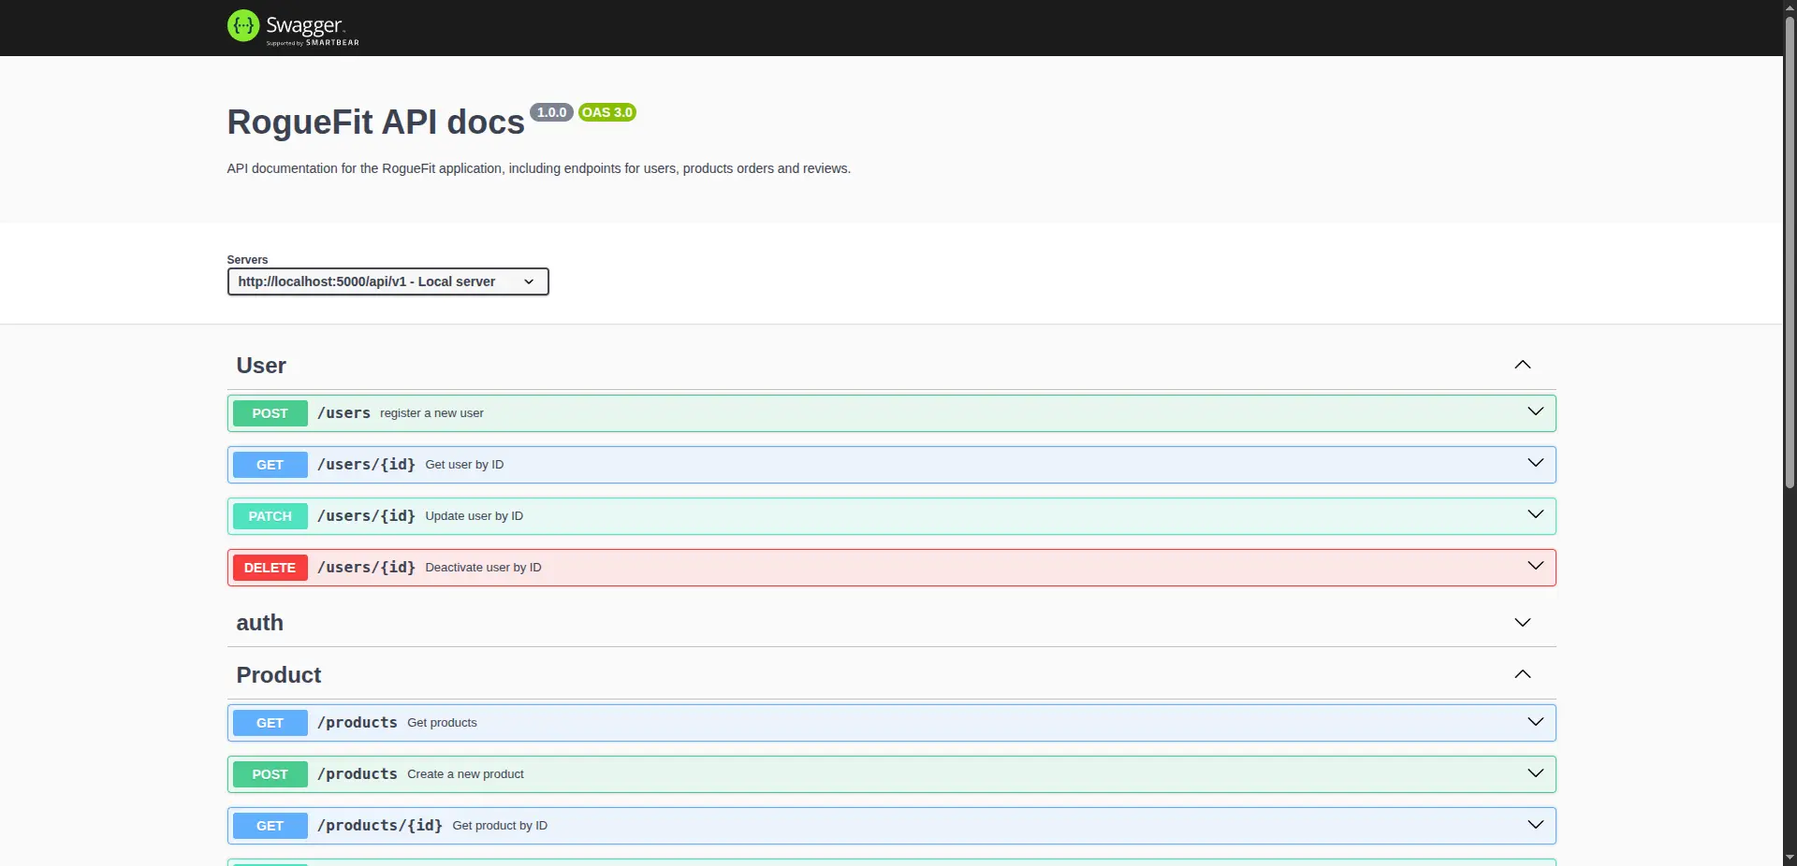Screen dimensions: 1797x866
Task: Collapse the Product section
Action: [1522, 674]
